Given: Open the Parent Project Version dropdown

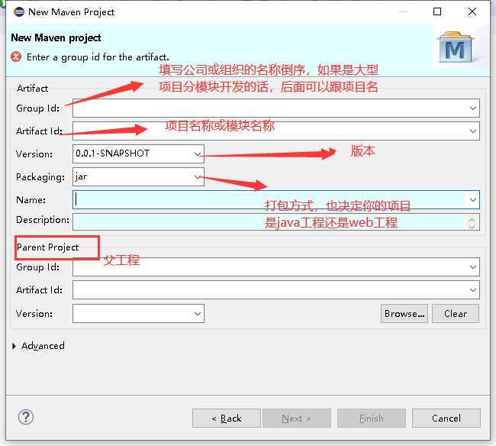Looking at the screenshot, I should 198,314.
